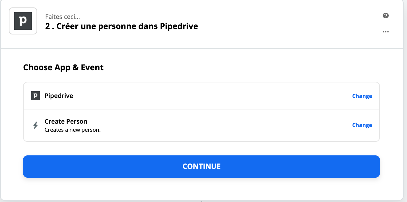Screen dimensions: 407x202
Task: Click the step number 2 in title
Action: 47,26
